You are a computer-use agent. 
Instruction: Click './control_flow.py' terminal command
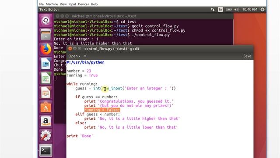[x=150, y=35]
